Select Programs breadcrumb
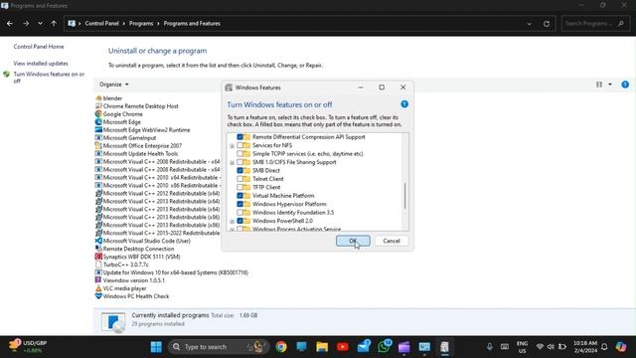Screen dimensions: 636x358 coord(141,24)
